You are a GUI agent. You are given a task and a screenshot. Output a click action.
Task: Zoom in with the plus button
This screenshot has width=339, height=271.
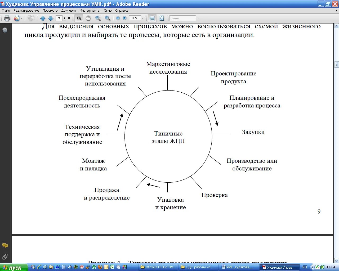pyautogui.click(x=124, y=18)
